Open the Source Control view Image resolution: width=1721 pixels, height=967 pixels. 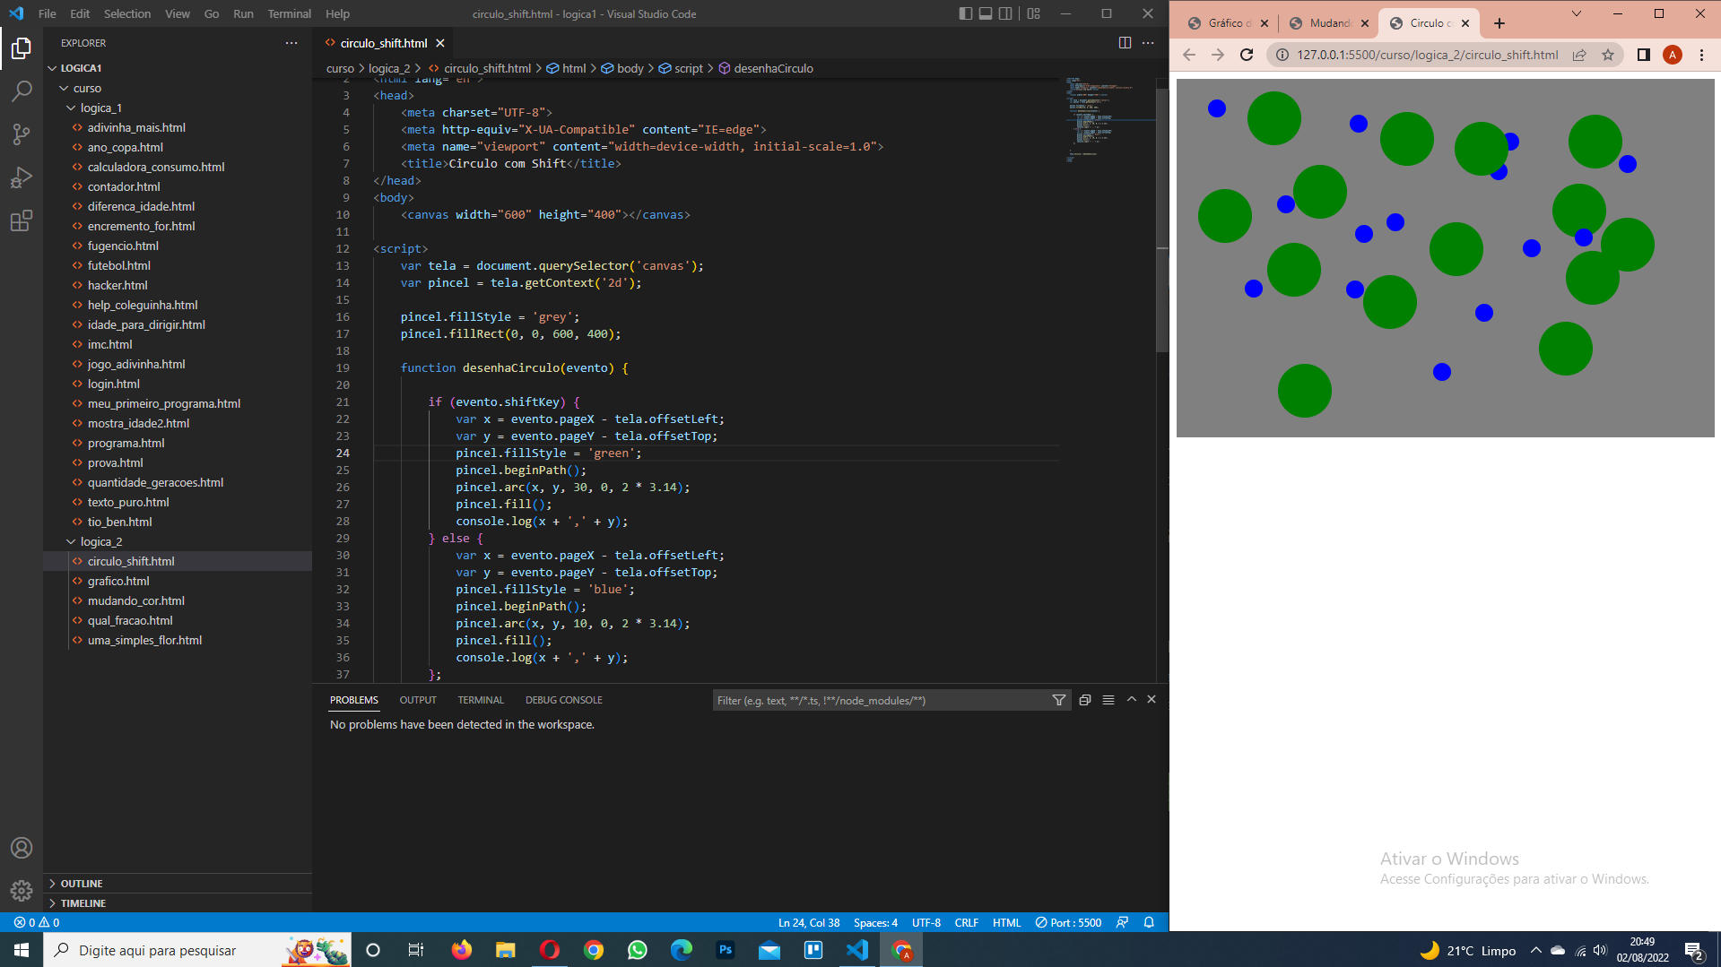coord(22,134)
